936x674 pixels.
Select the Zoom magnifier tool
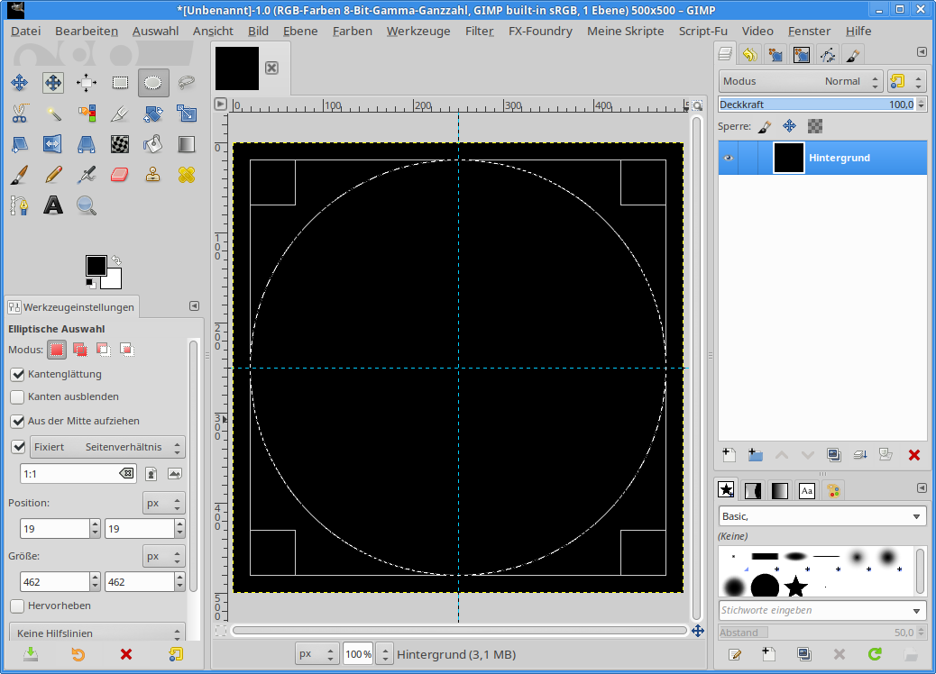pos(87,205)
